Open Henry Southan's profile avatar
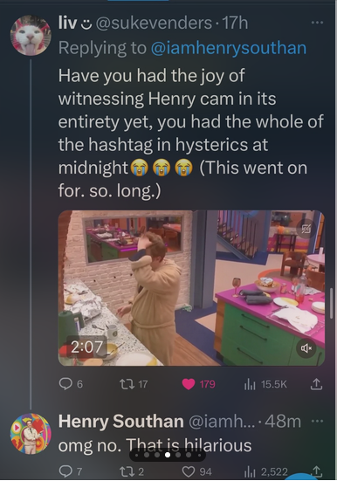Viewport: 337px width, 481px height. pos(31,434)
